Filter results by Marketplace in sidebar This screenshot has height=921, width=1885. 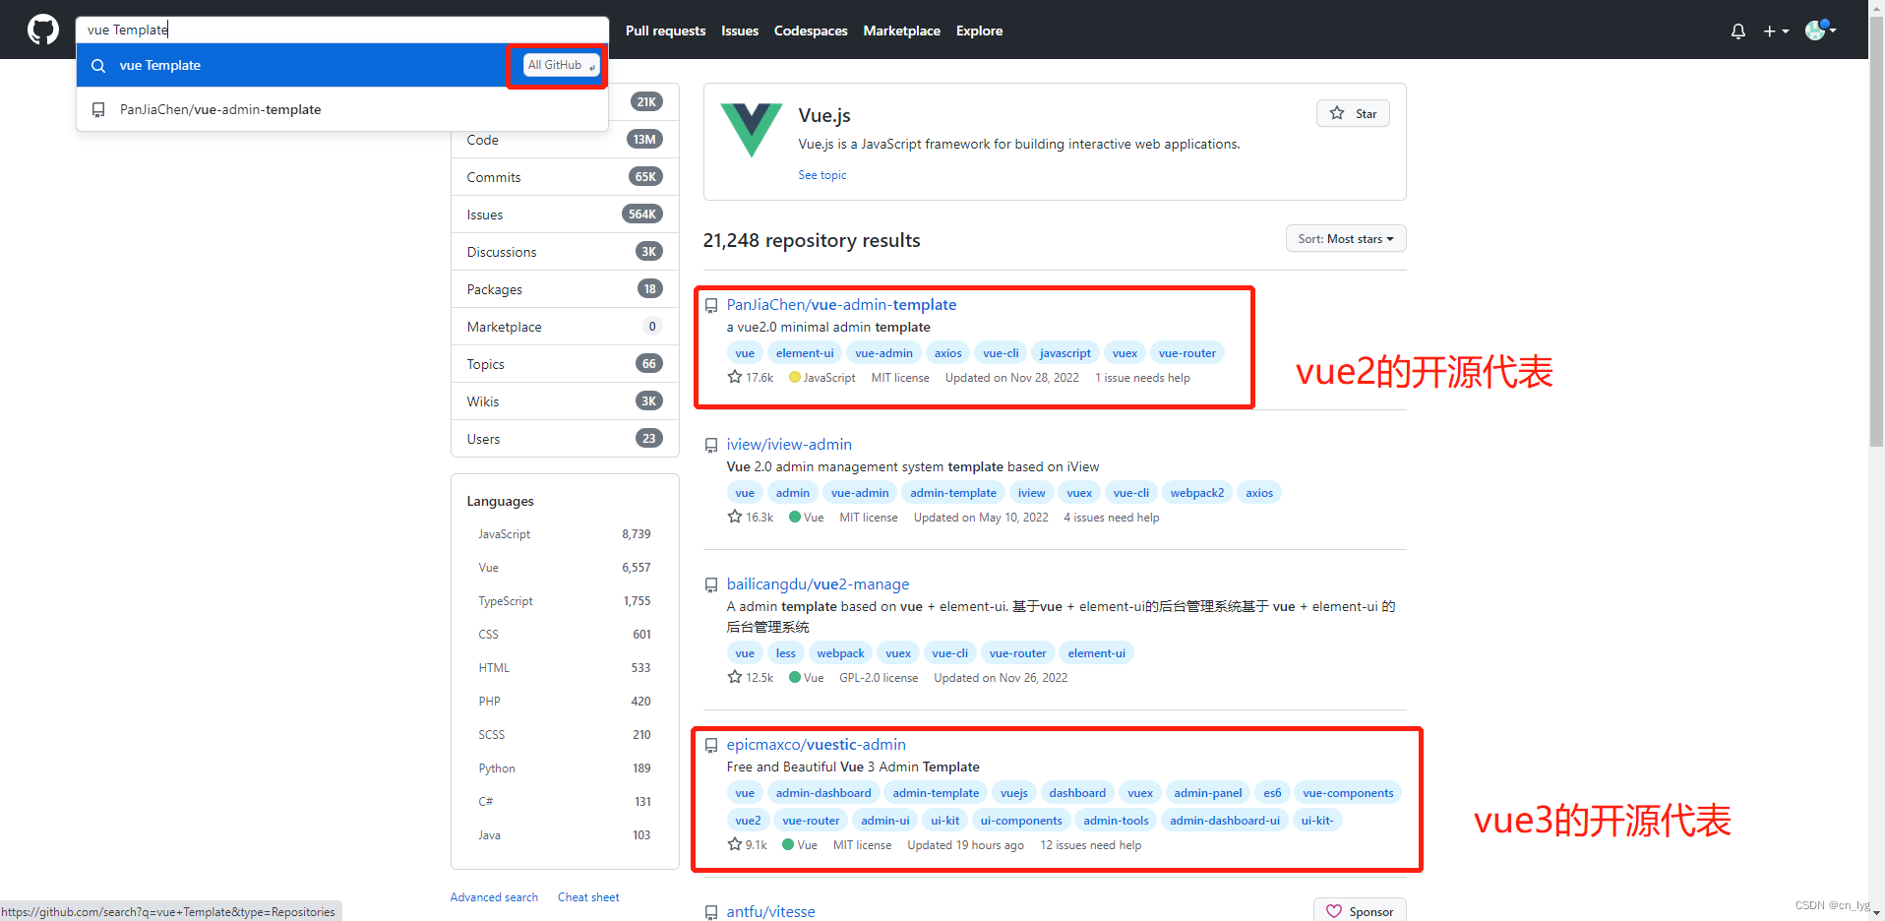tap(565, 327)
